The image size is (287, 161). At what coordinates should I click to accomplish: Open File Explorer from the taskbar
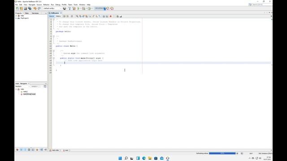pos(150,158)
